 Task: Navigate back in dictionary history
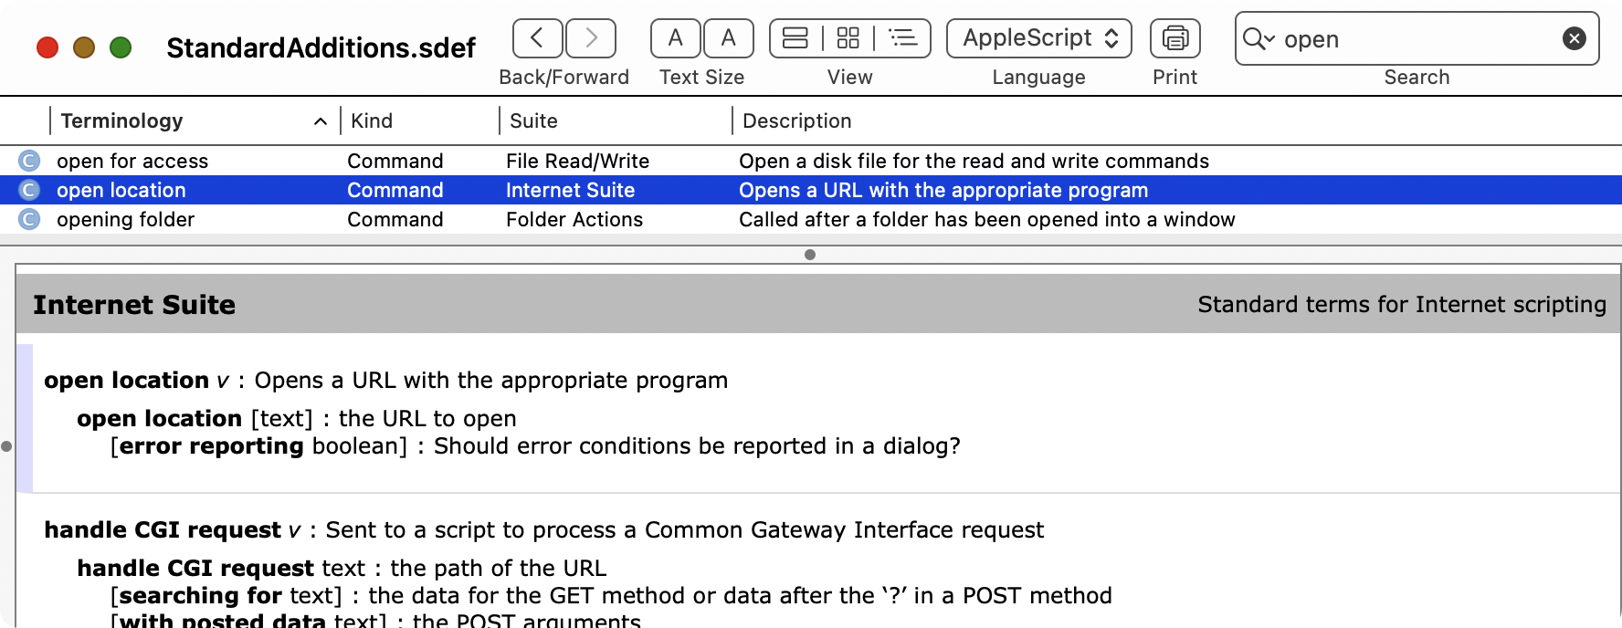(537, 37)
